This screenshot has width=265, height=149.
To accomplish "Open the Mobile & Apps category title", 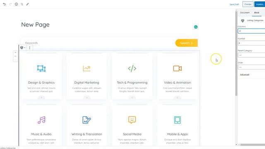I will 178,134.
